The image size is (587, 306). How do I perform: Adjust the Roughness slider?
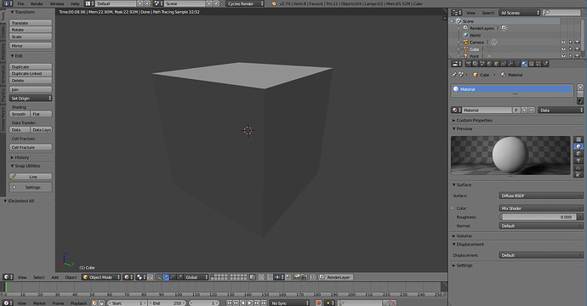(538, 217)
